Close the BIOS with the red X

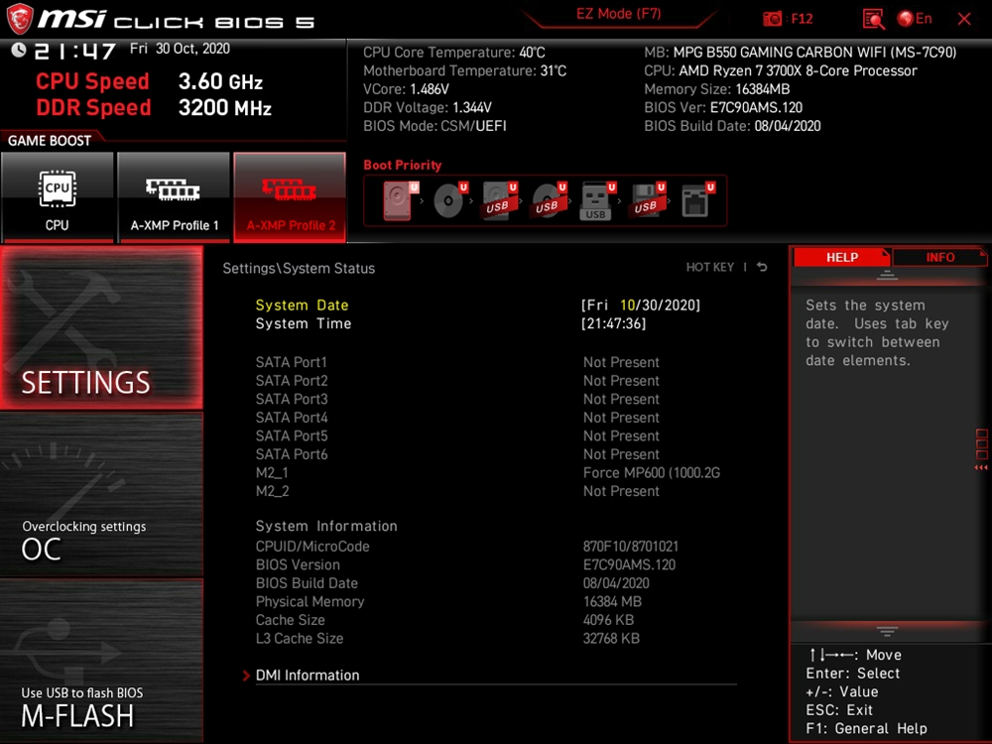964,19
